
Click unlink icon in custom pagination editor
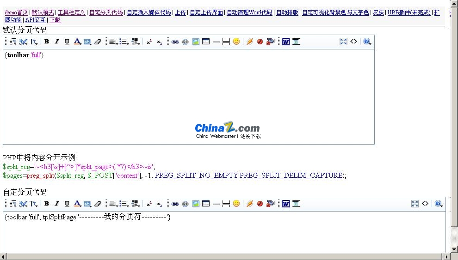point(185,204)
